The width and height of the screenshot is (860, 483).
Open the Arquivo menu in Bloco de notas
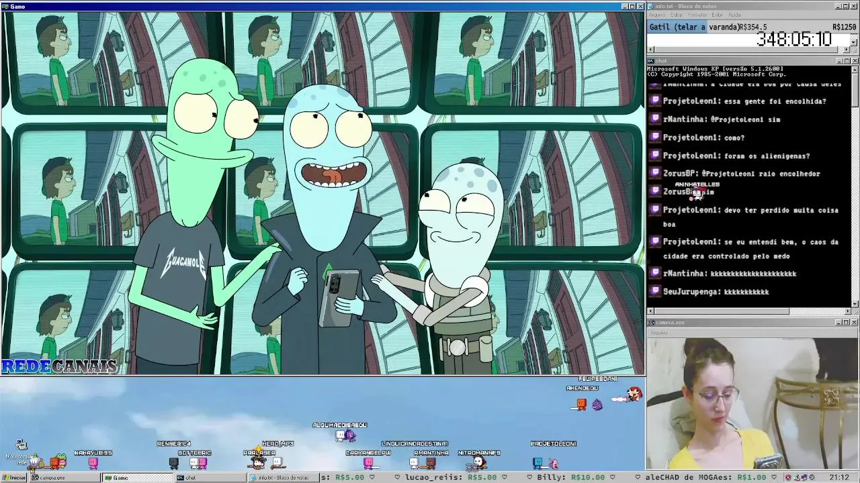(x=656, y=15)
